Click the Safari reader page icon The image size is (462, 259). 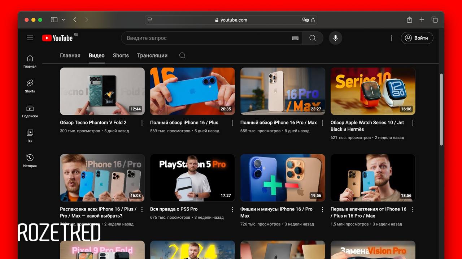tap(150, 20)
